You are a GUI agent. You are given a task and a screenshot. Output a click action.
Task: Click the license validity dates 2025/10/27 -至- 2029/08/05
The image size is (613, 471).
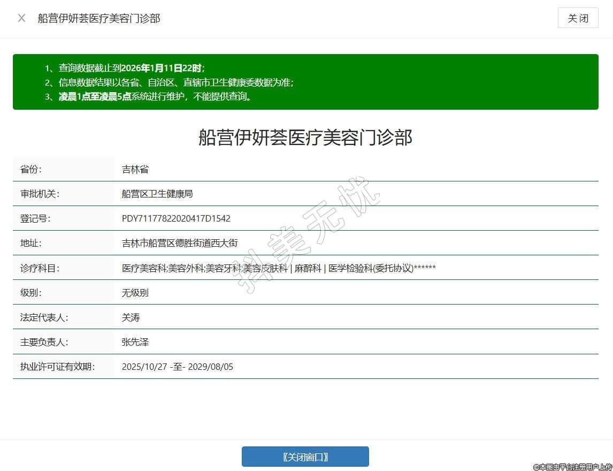[x=178, y=367]
